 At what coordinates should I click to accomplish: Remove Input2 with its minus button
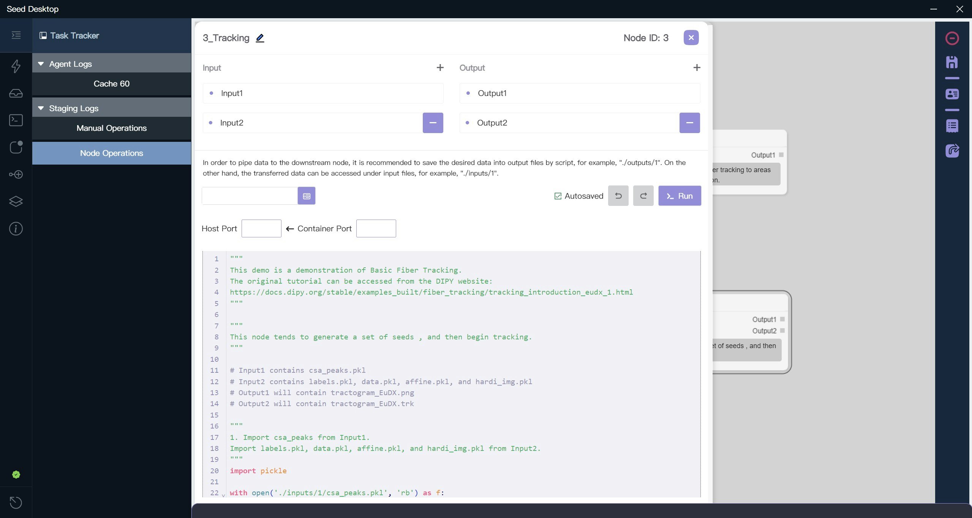tap(433, 123)
